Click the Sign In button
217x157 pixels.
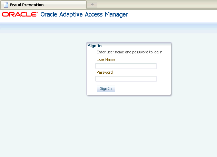[x=106, y=88]
